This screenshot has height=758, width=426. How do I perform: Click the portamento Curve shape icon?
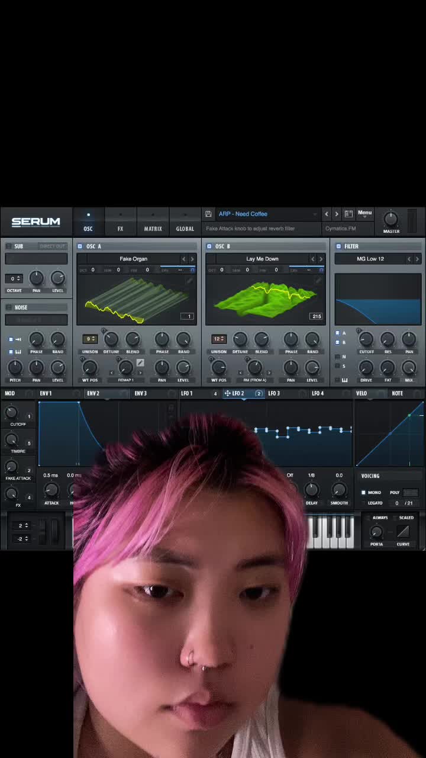click(x=403, y=531)
